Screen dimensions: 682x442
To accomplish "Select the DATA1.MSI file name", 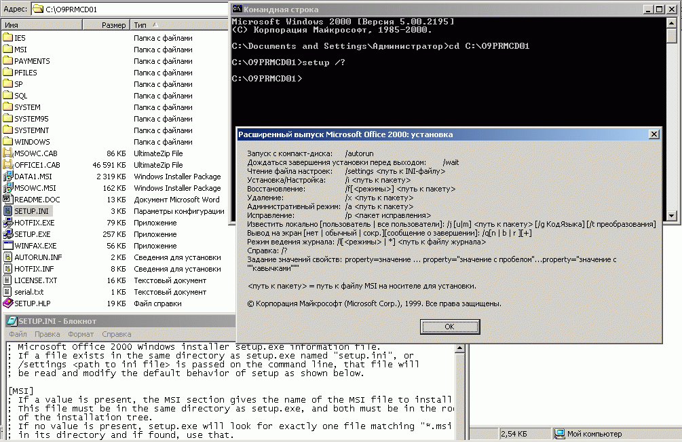I will (x=33, y=177).
